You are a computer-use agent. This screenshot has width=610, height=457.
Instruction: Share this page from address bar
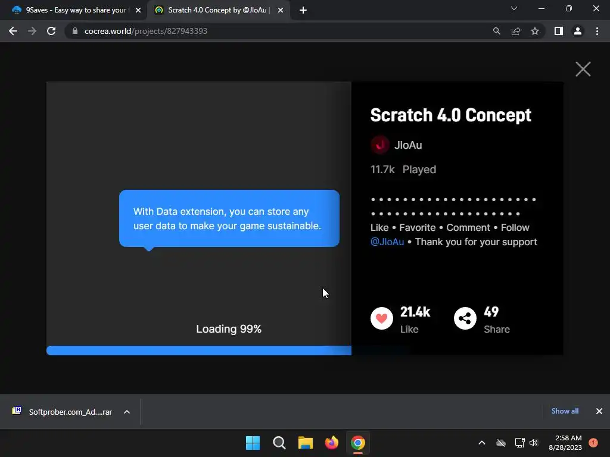pos(516,31)
